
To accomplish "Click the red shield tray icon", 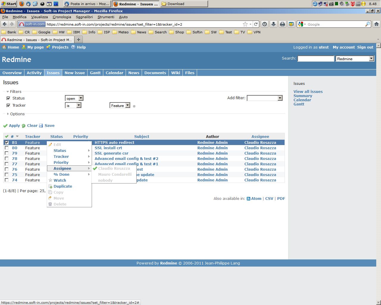I will (x=353, y=4).
